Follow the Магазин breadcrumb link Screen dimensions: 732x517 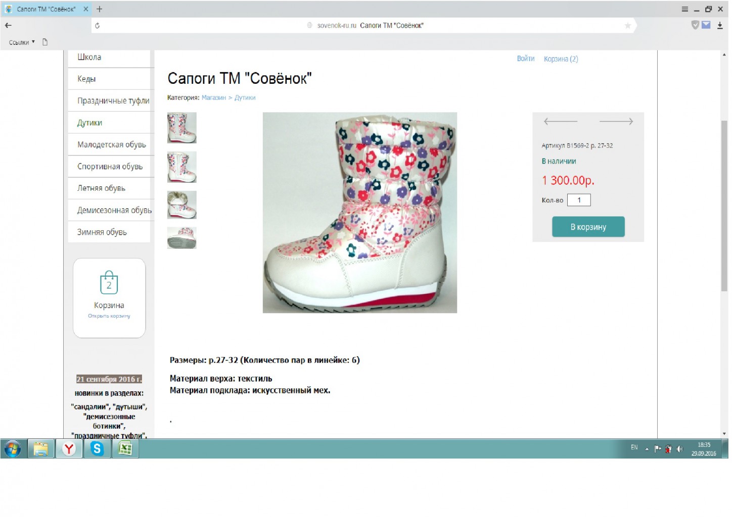click(x=214, y=97)
